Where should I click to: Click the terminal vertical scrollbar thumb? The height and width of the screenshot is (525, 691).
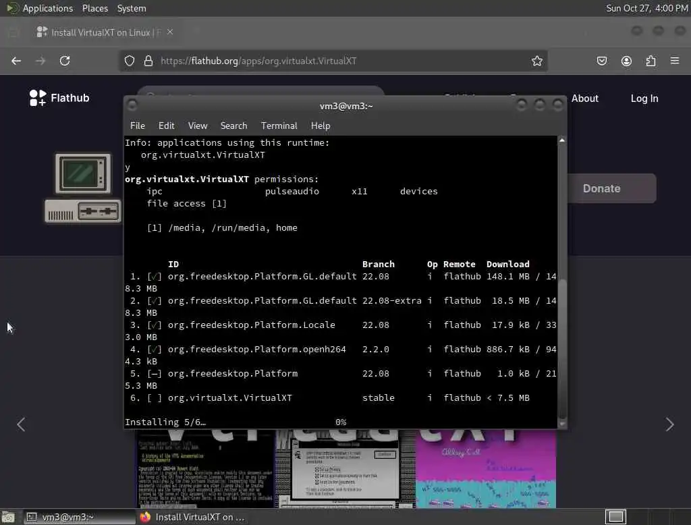[562, 348]
